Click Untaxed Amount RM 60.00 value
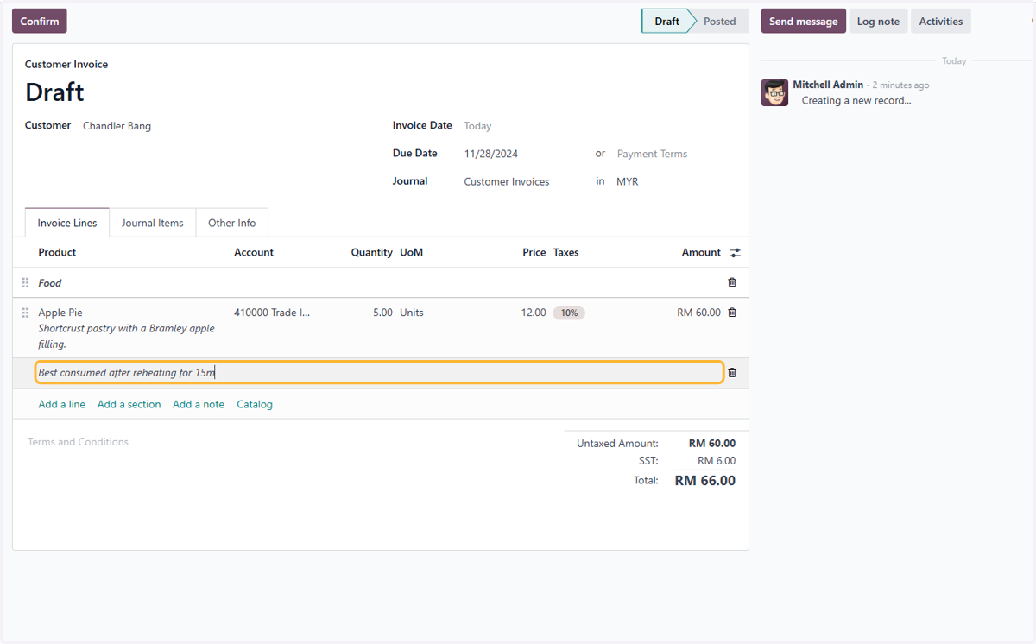Image resolution: width=1036 pixels, height=644 pixels. click(x=712, y=444)
